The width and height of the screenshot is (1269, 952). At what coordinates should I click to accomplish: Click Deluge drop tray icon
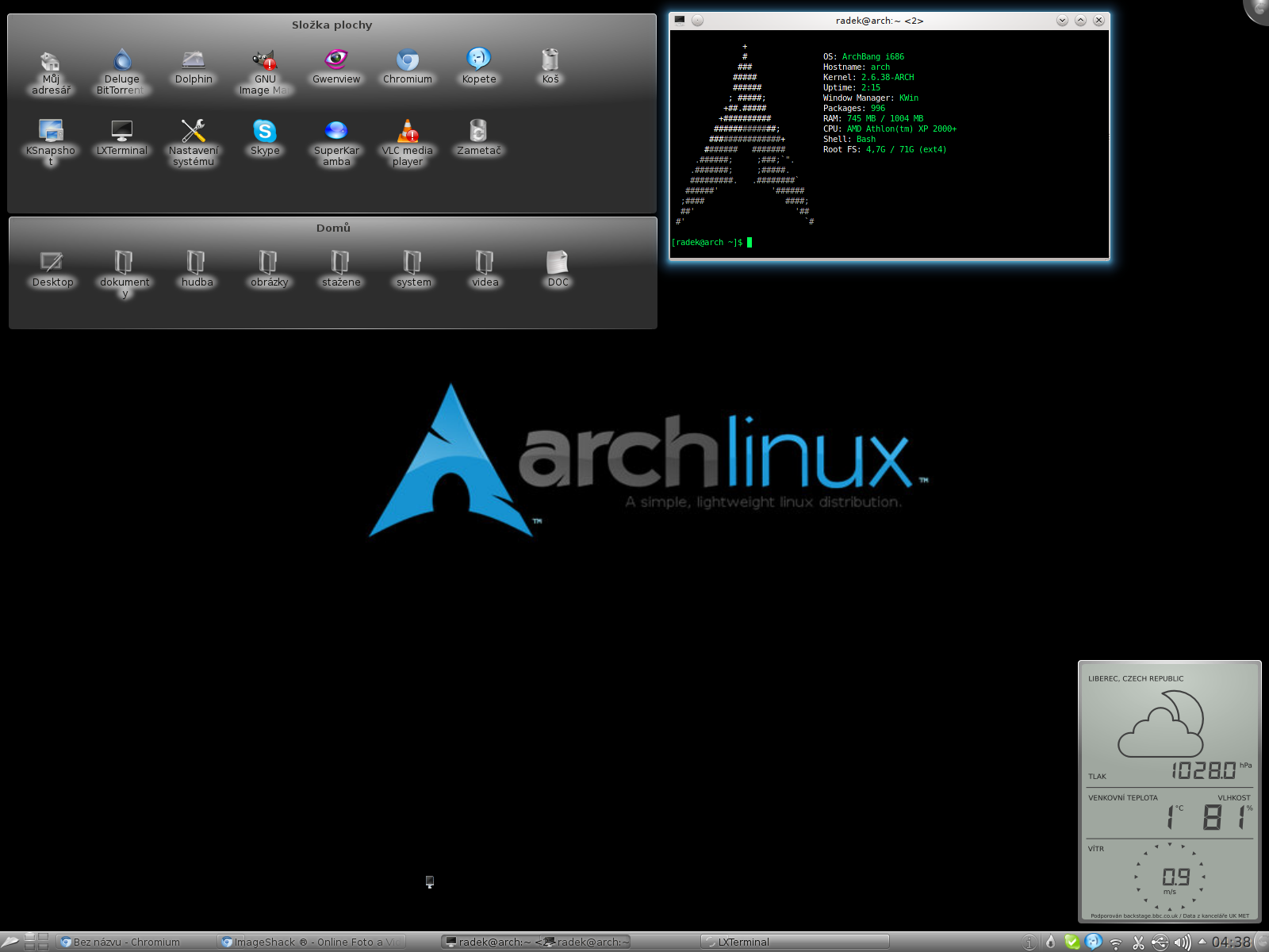[x=1051, y=942]
